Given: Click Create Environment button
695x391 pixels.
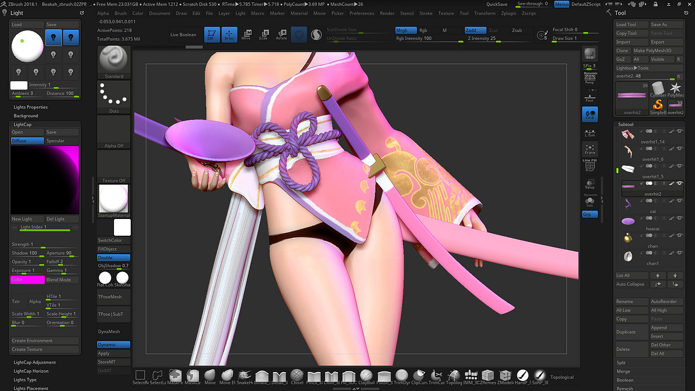Looking at the screenshot, I should pyautogui.click(x=45, y=341).
